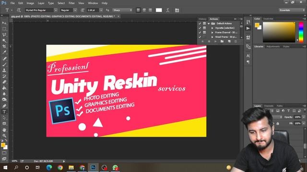Open the Layer menu

click(x=41, y=3)
